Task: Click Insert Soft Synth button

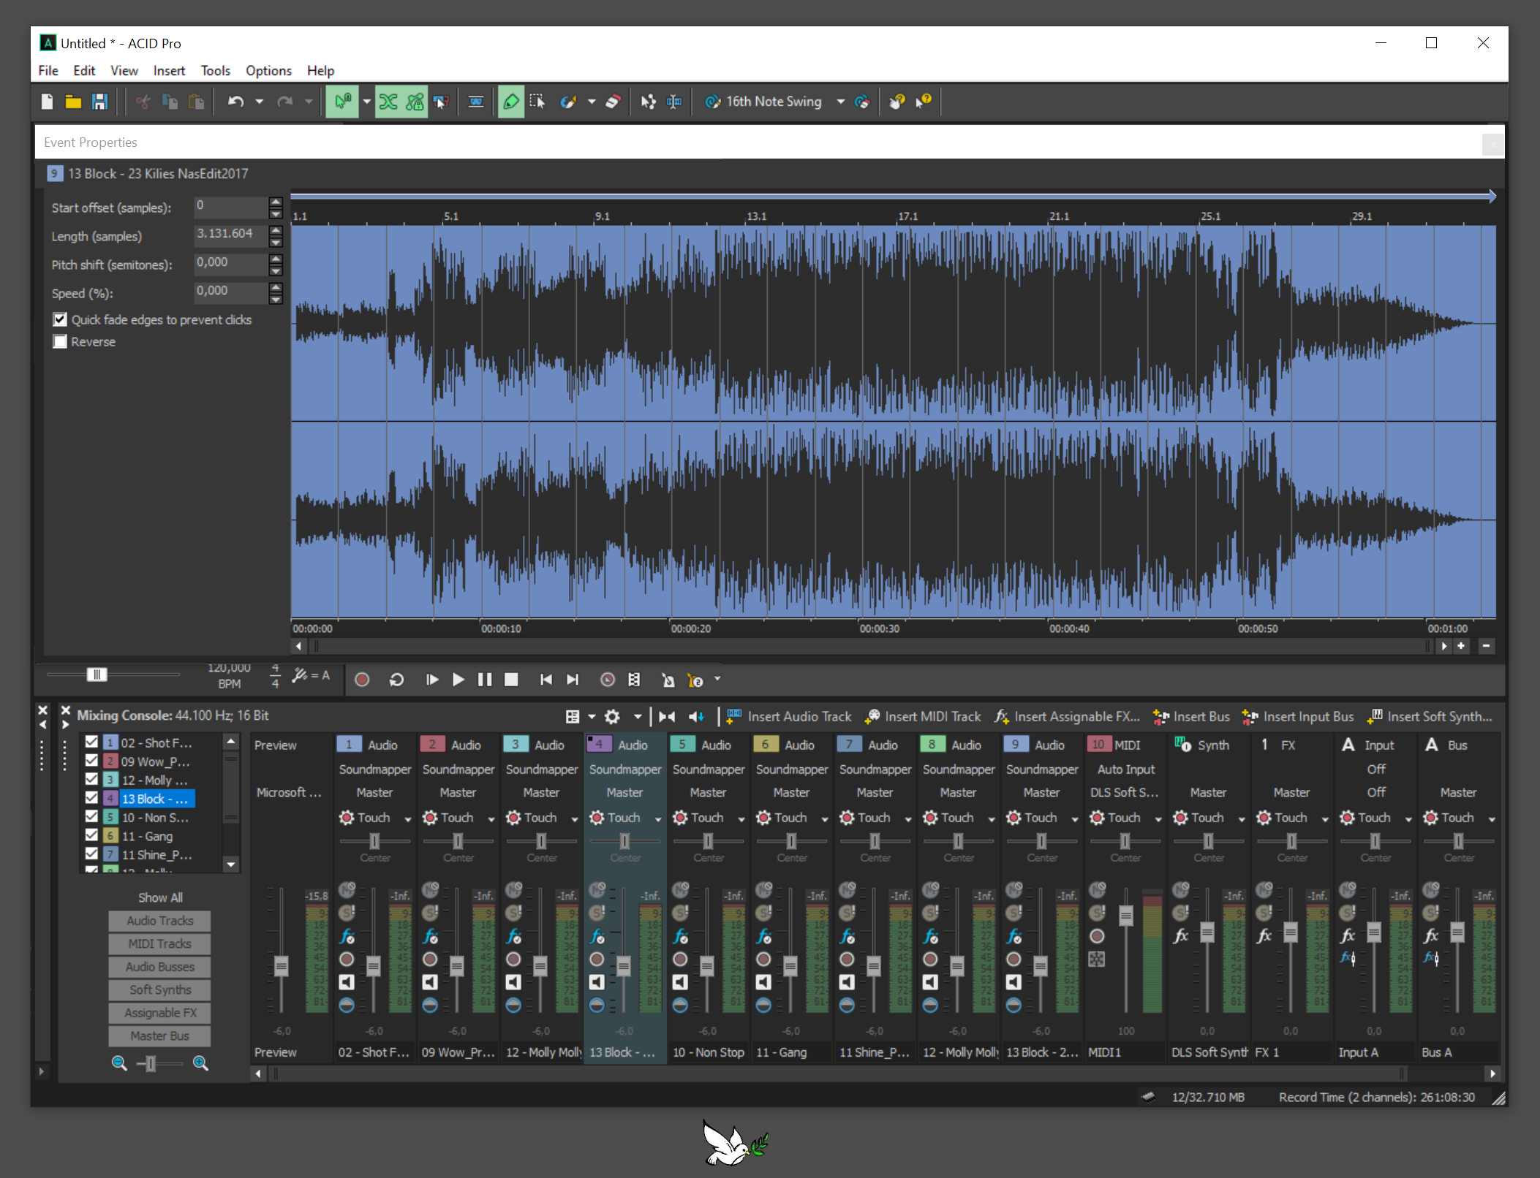Action: pyautogui.click(x=1430, y=717)
